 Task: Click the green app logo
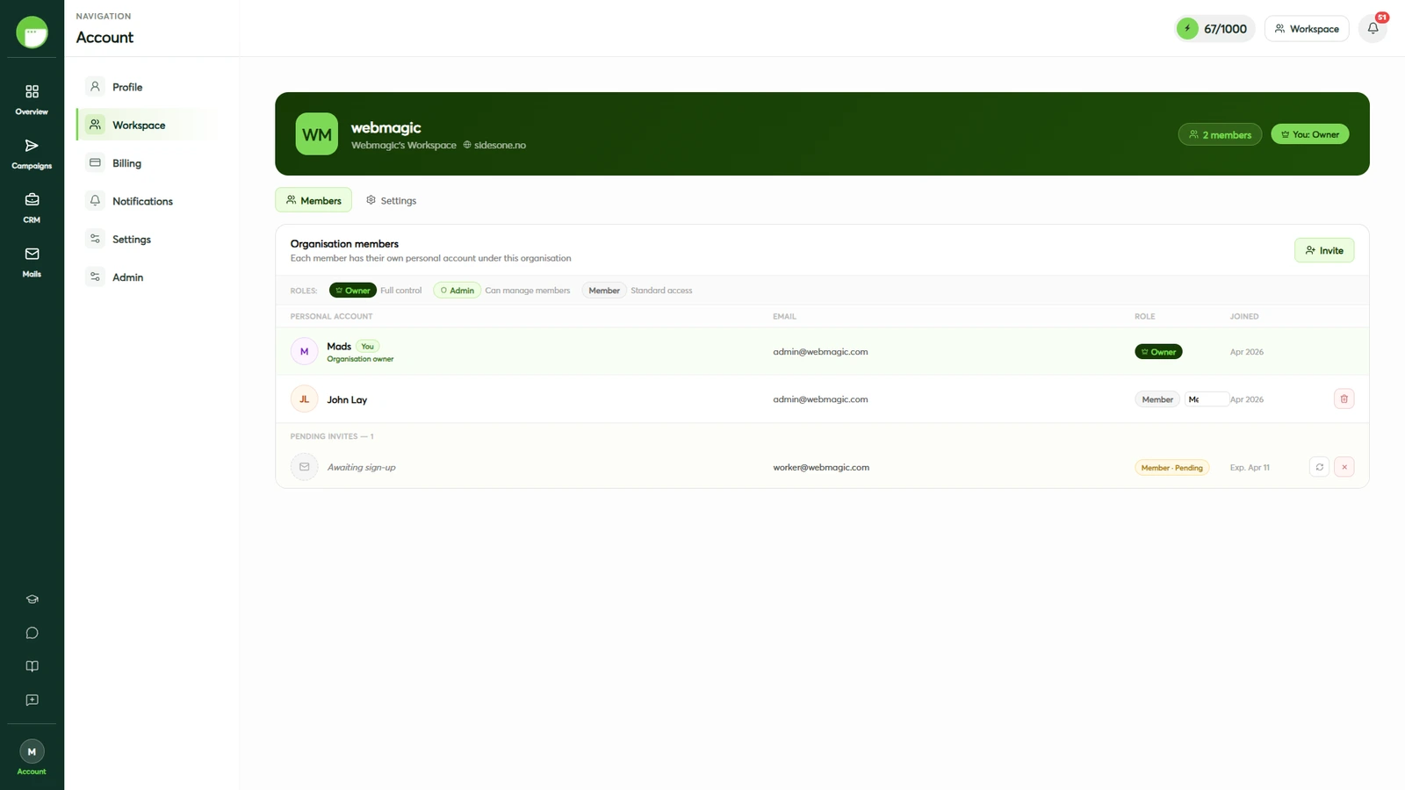(32, 32)
